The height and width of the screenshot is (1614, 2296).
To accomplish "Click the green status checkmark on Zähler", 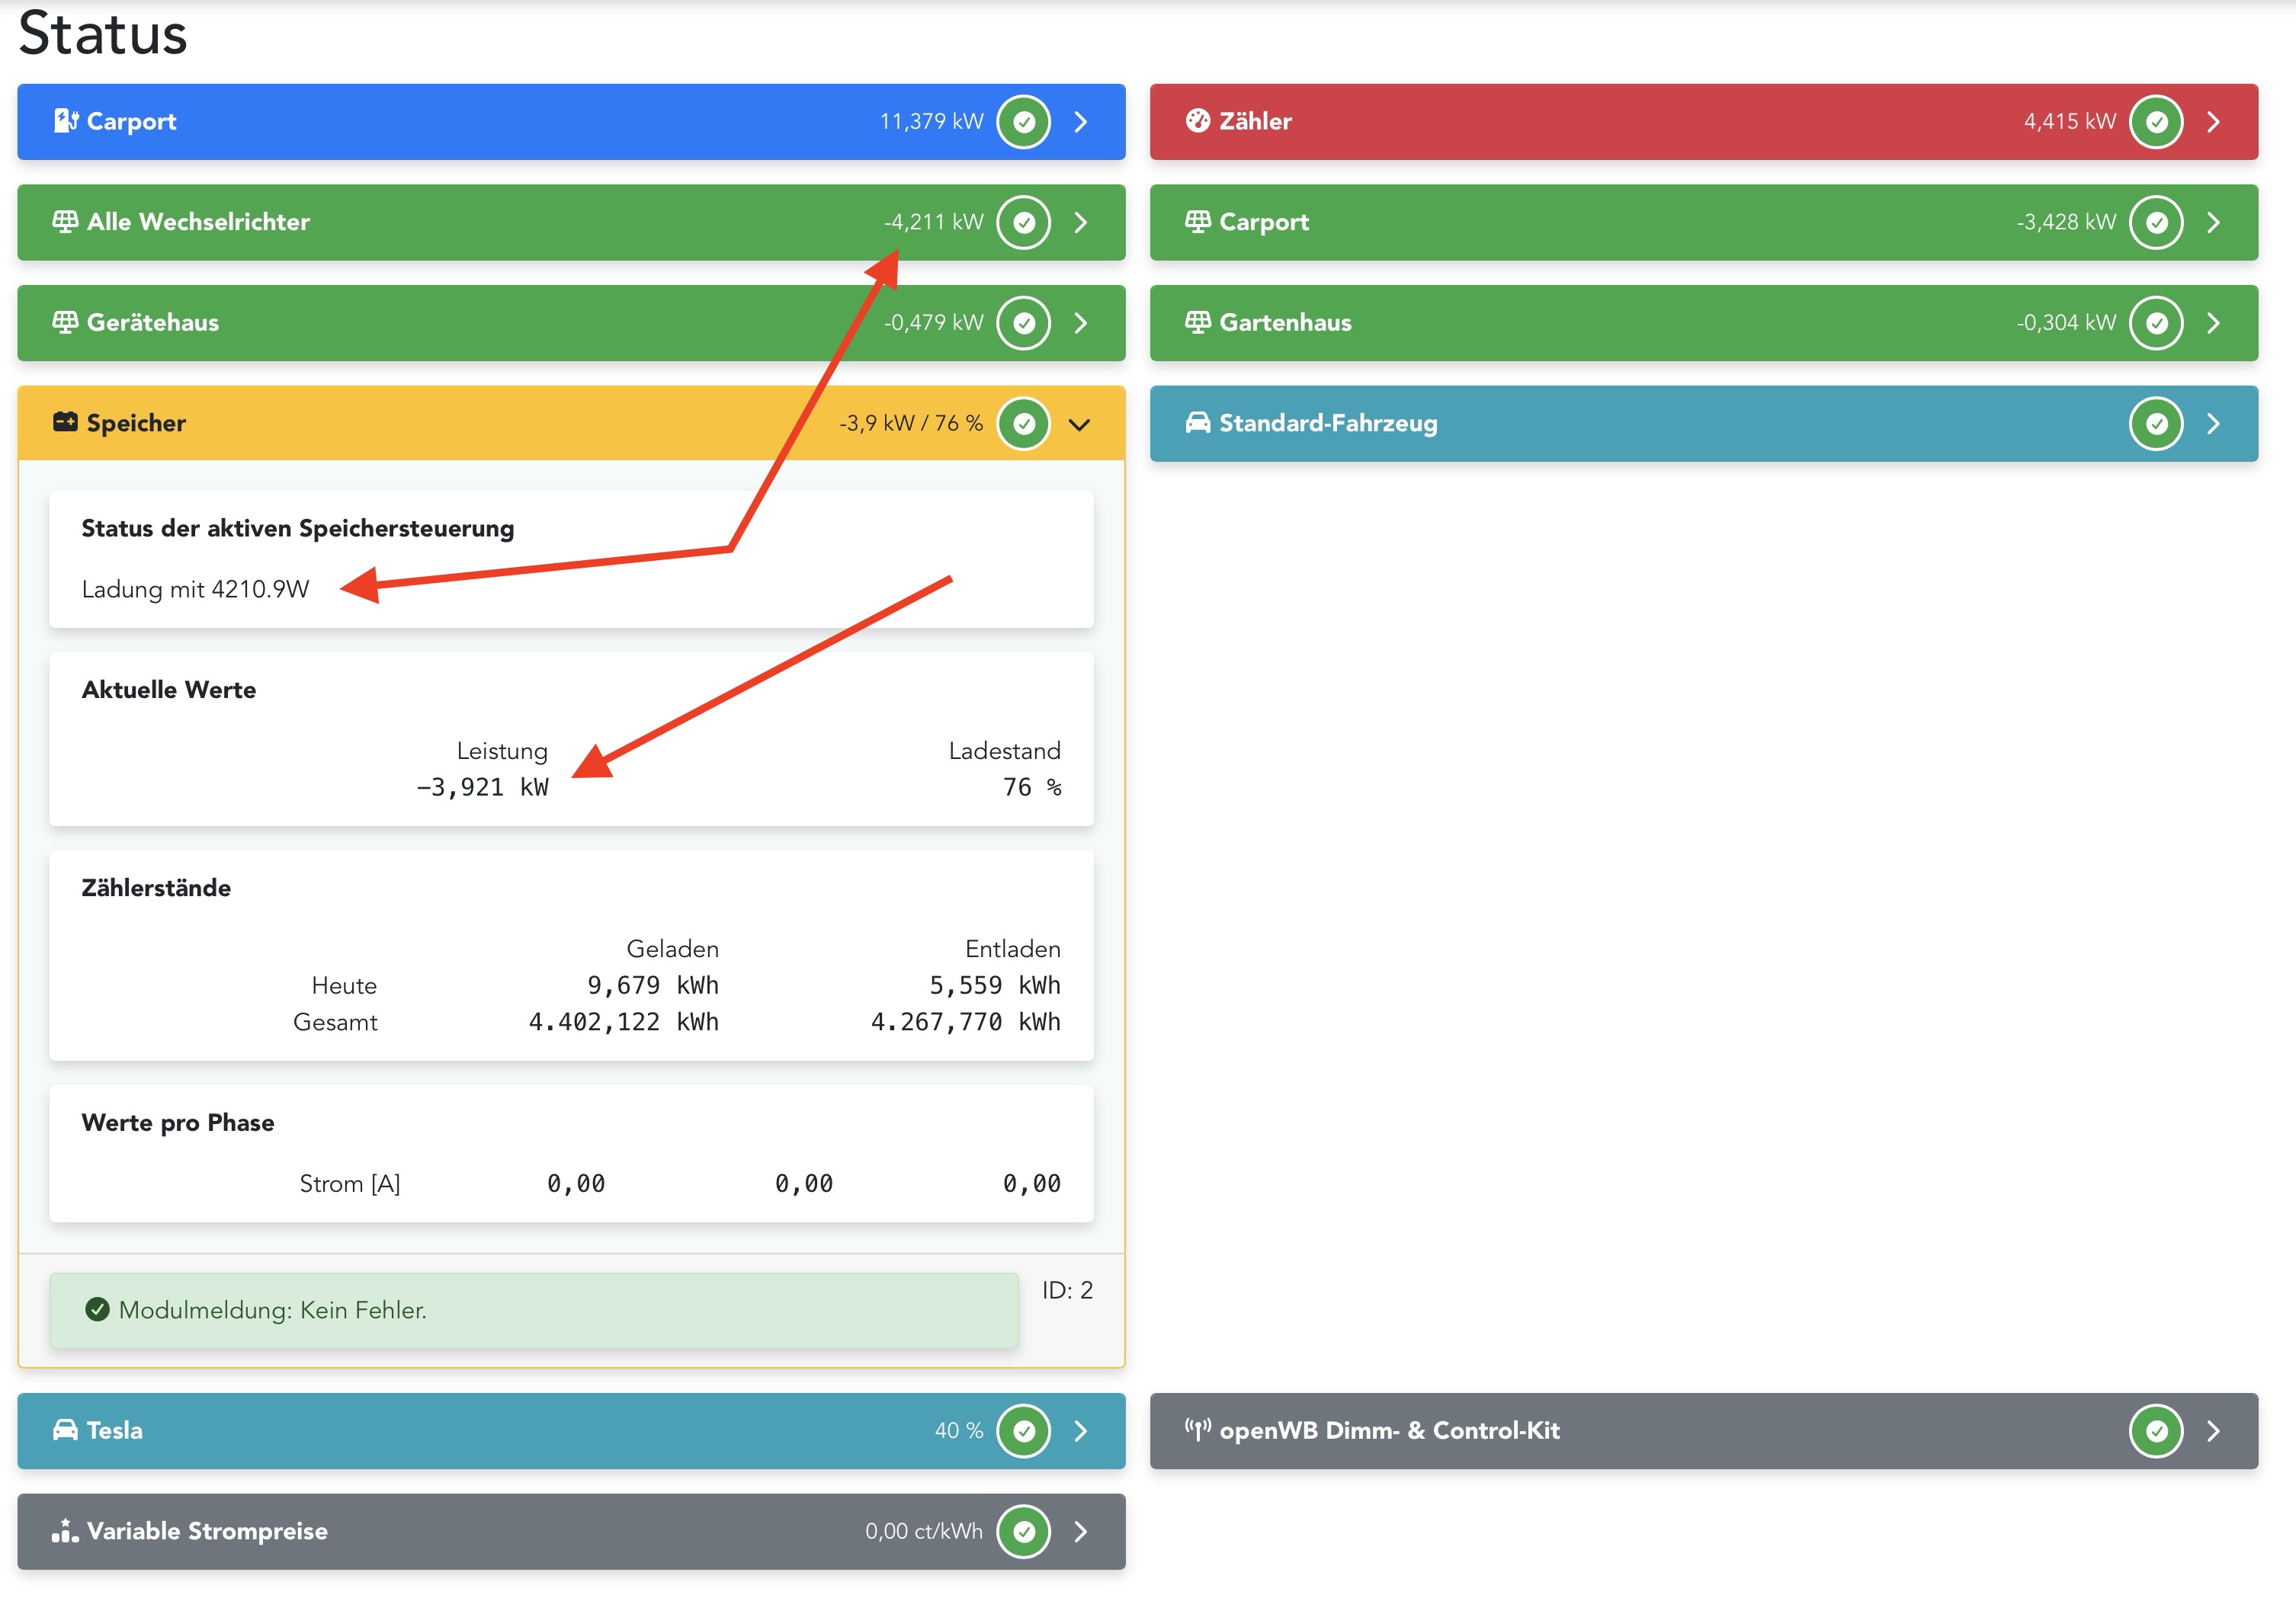I will point(2156,122).
